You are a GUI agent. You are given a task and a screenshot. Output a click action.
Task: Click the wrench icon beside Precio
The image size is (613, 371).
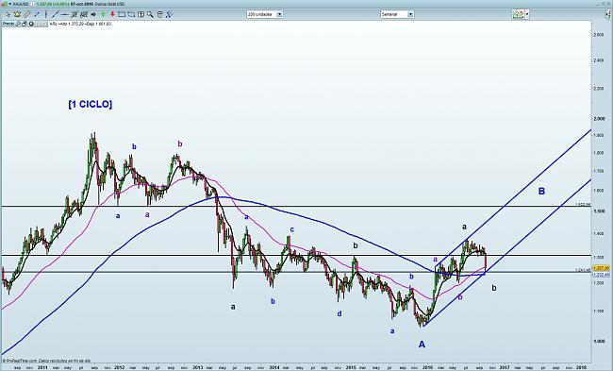point(18,24)
